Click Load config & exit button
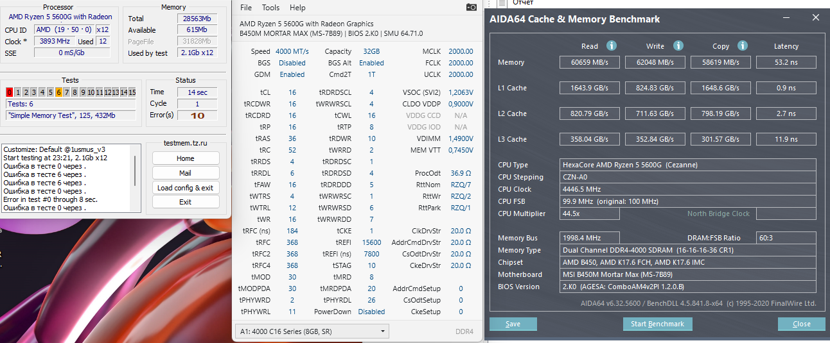 click(186, 188)
